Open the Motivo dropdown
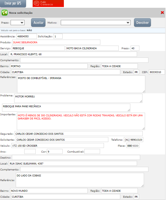The width and height of the screenshot is (166, 200). click(96, 23)
